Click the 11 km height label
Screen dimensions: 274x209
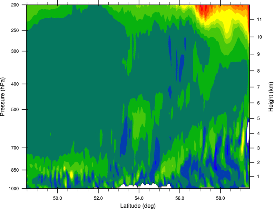pyautogui.click(x=259, y=19)
